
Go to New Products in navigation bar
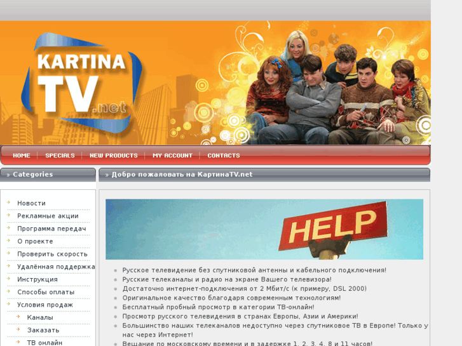coord(114,156)
